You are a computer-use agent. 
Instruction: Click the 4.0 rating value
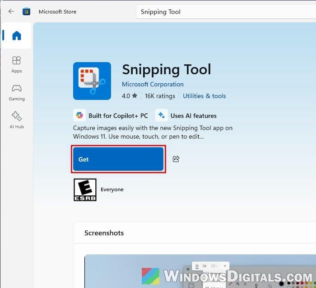126,96
